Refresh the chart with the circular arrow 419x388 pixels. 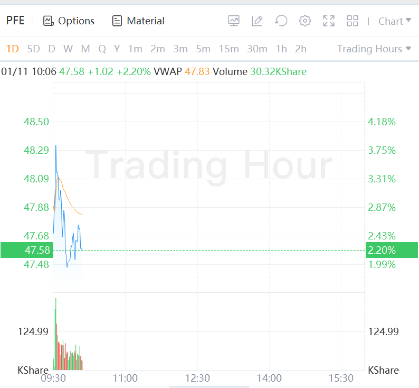281,21
